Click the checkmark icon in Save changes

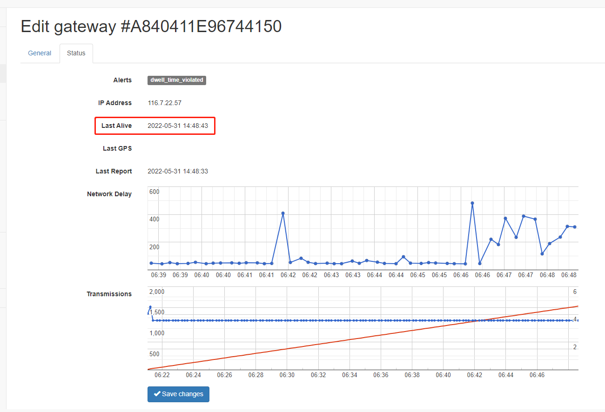(x=157, y=394)
